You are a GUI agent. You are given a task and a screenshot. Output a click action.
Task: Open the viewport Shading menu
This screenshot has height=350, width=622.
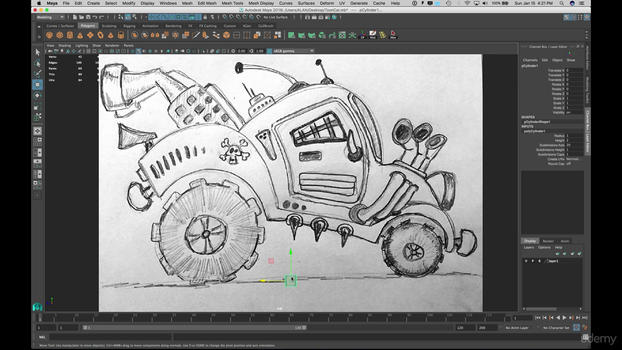(65, 45)
